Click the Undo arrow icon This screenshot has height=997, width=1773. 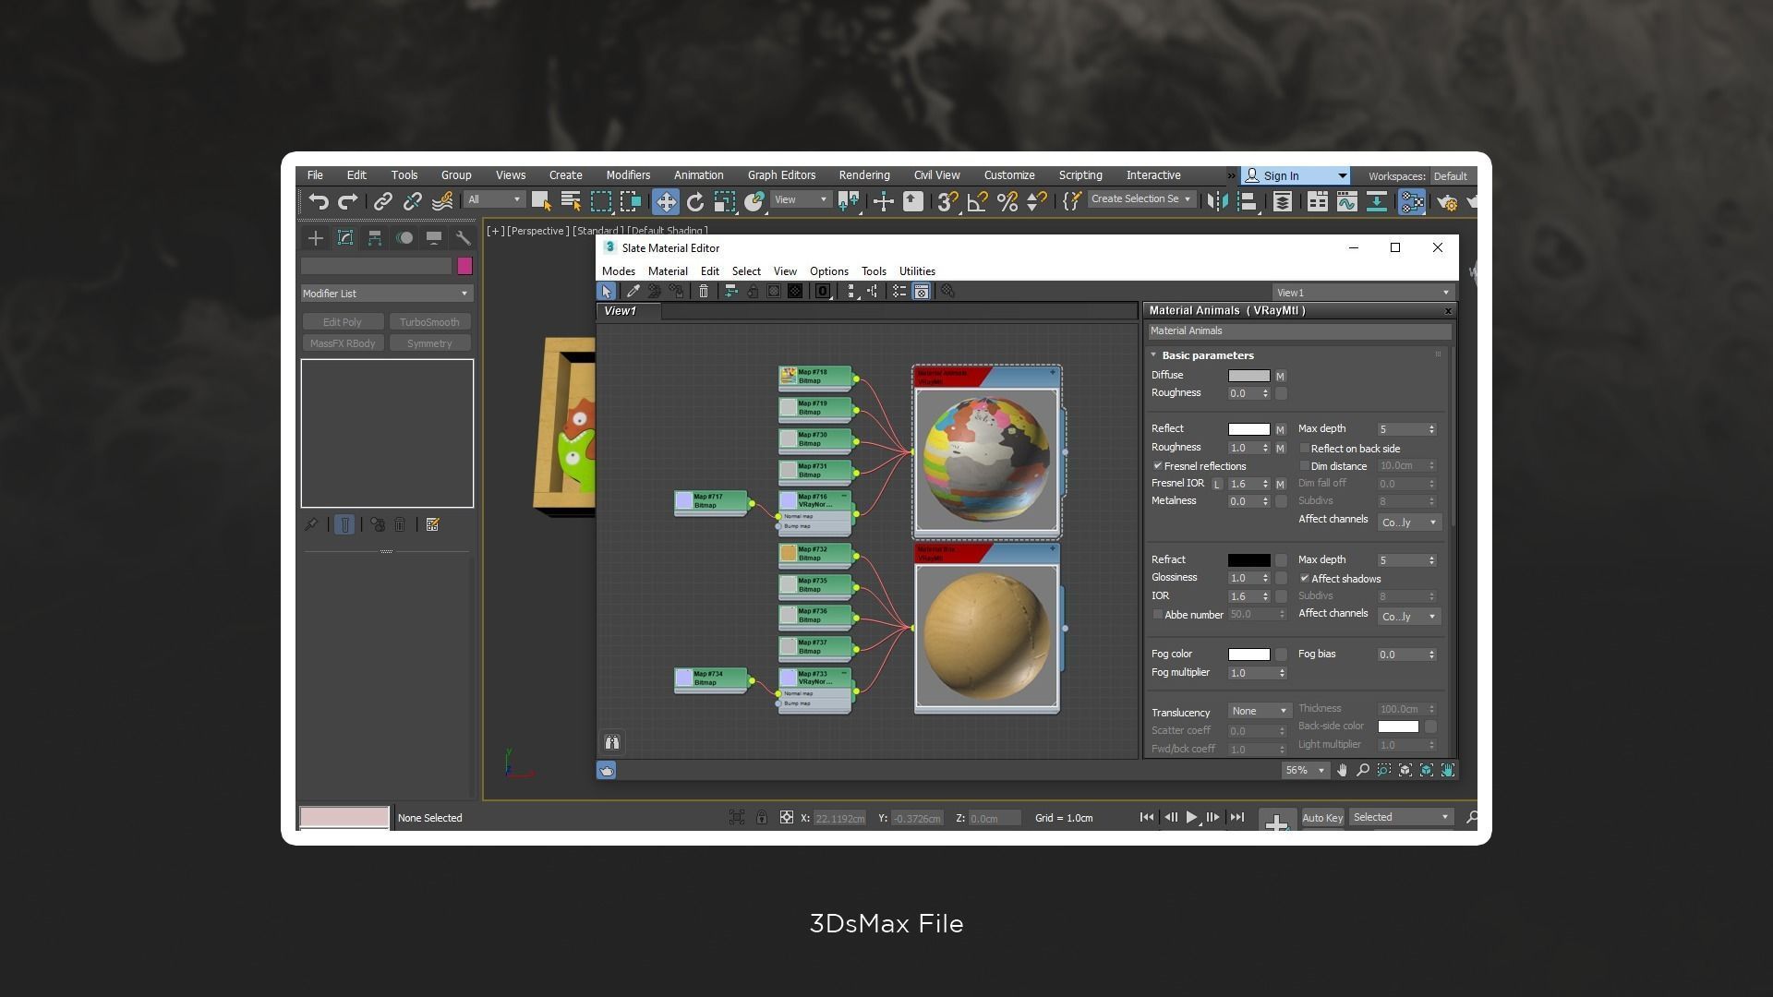click(x=319, y=201)
